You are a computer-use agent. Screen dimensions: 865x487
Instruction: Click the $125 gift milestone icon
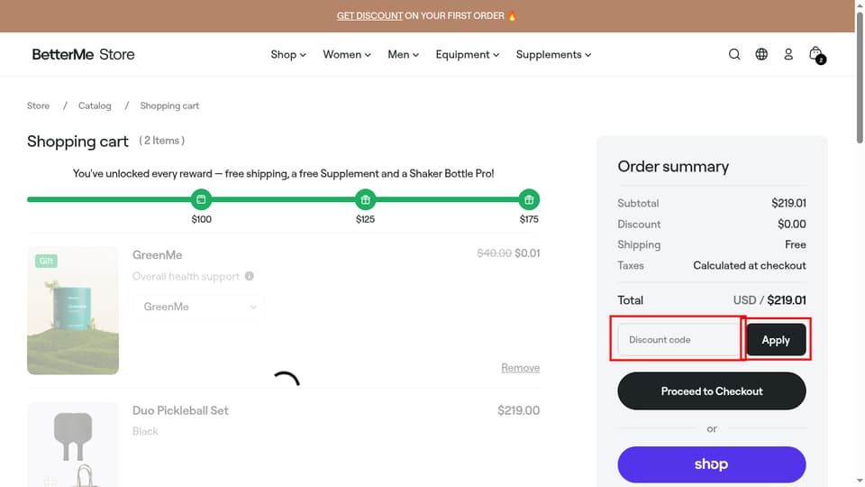pos(365,199)
